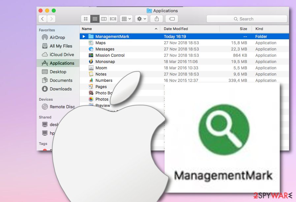Select Remote Disc under Devices

[x=58, y=107]
